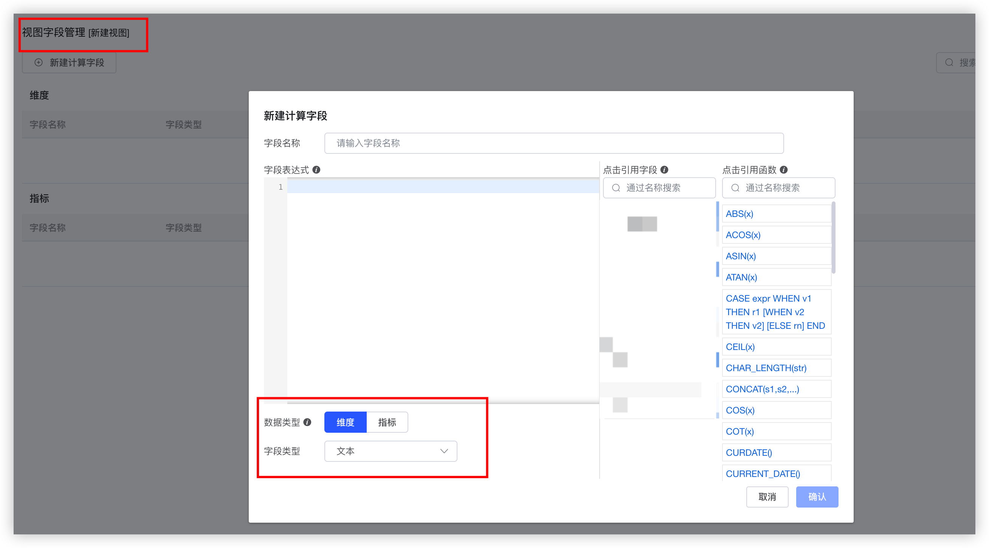This screenshot has height=548, width=989.
Task: Open the 字段类型 dropdown showing 文本
Action: 391,451
